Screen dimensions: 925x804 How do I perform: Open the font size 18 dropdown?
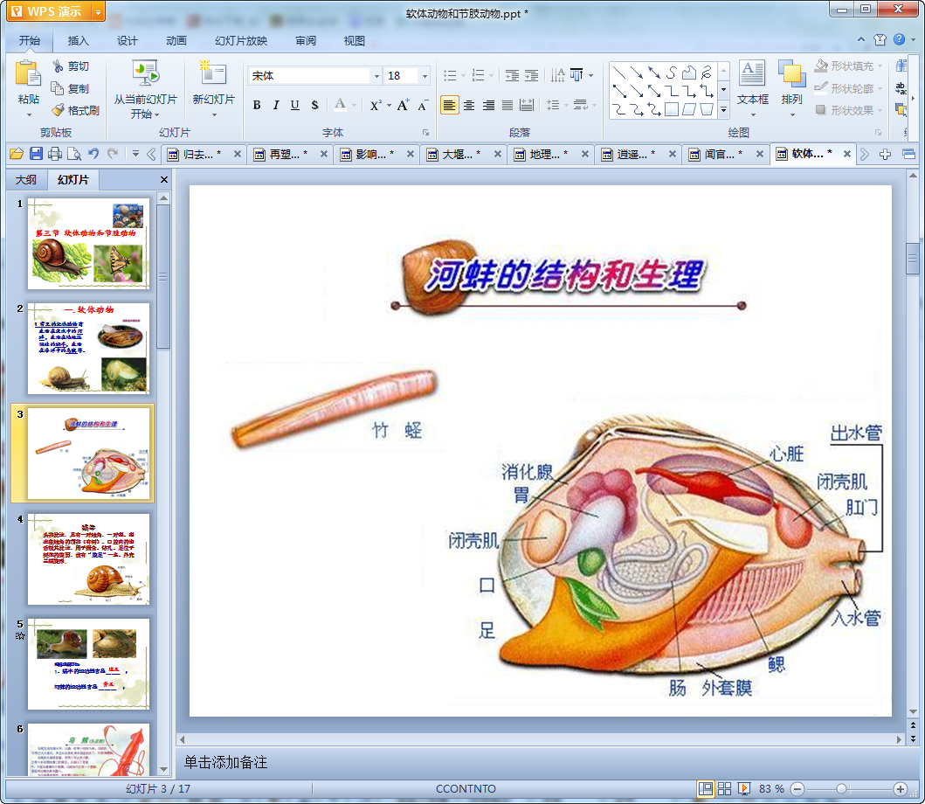coord(425,75)
